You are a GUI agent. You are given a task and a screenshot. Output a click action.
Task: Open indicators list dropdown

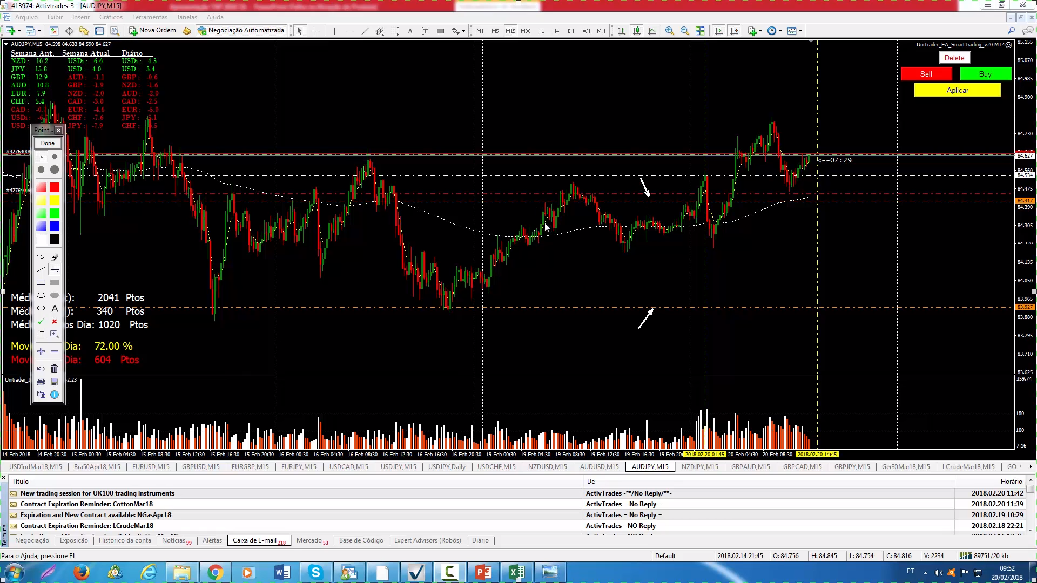(x=760, y=31)
